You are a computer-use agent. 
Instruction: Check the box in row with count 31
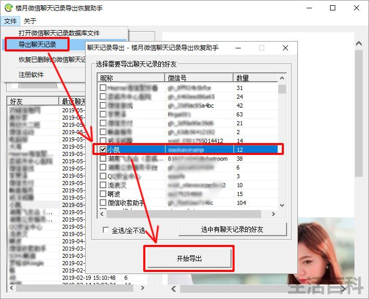(x=103, y=88)
